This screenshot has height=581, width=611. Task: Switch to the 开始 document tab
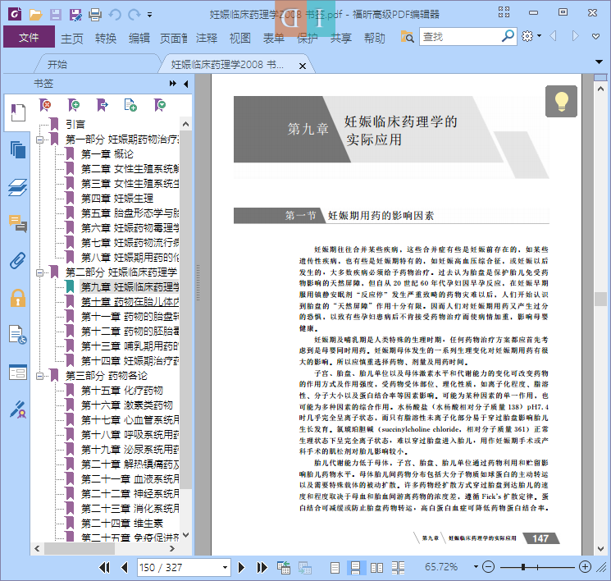point(57,64)
